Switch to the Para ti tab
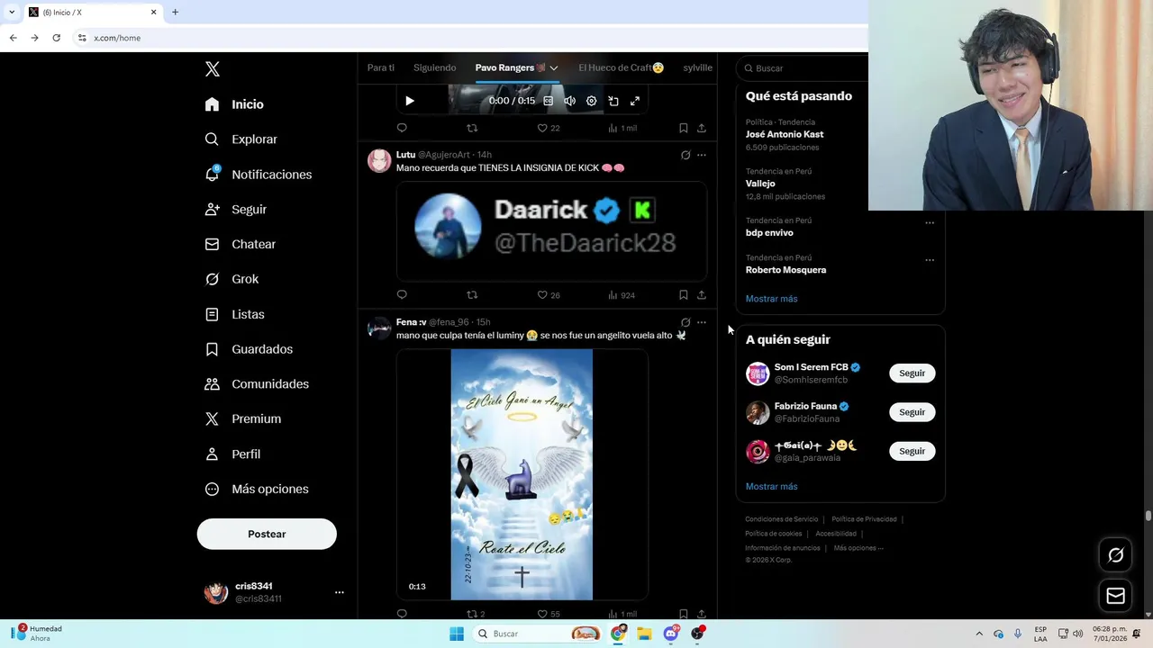This screenshot has height=648, width=1153. [x=380, y=67]
